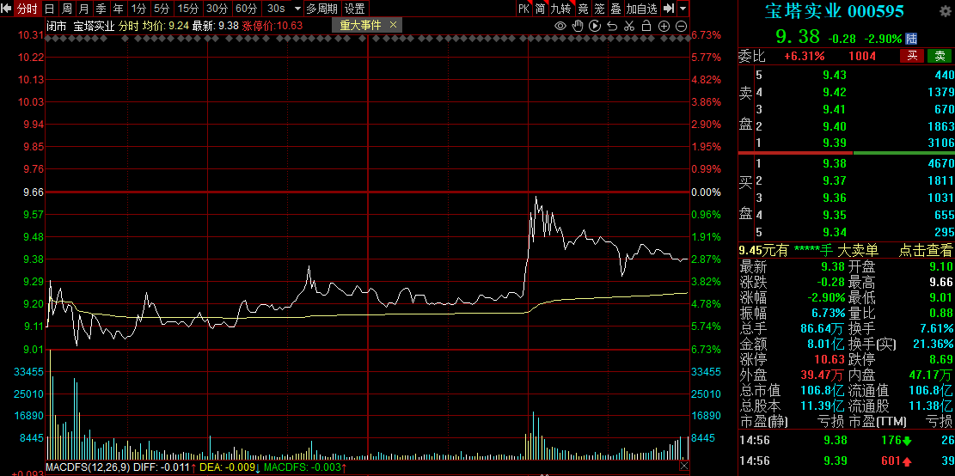Collapse the MACDFS indicator panel with X

pyautogui.click(x=683, y=466)
